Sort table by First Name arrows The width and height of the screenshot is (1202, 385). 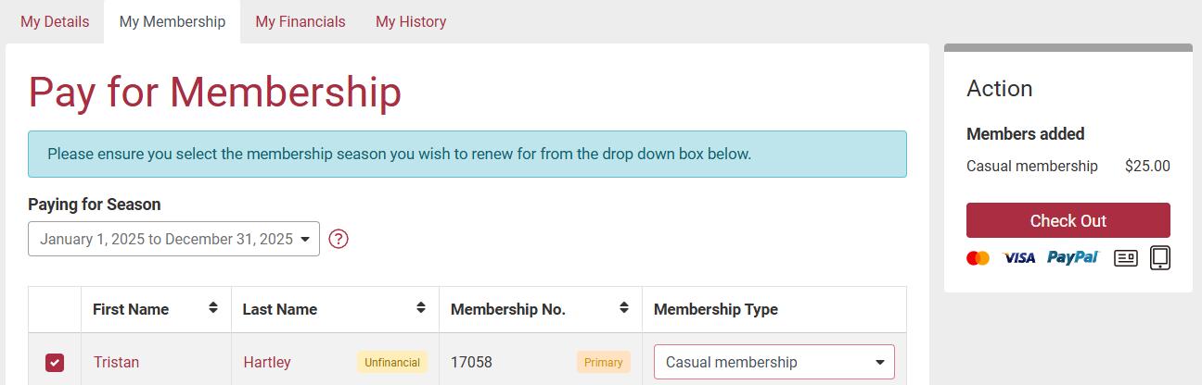(x=213, y=308)
